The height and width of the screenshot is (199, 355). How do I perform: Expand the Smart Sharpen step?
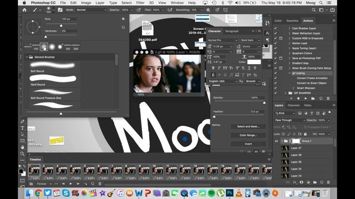click(293, 88)
